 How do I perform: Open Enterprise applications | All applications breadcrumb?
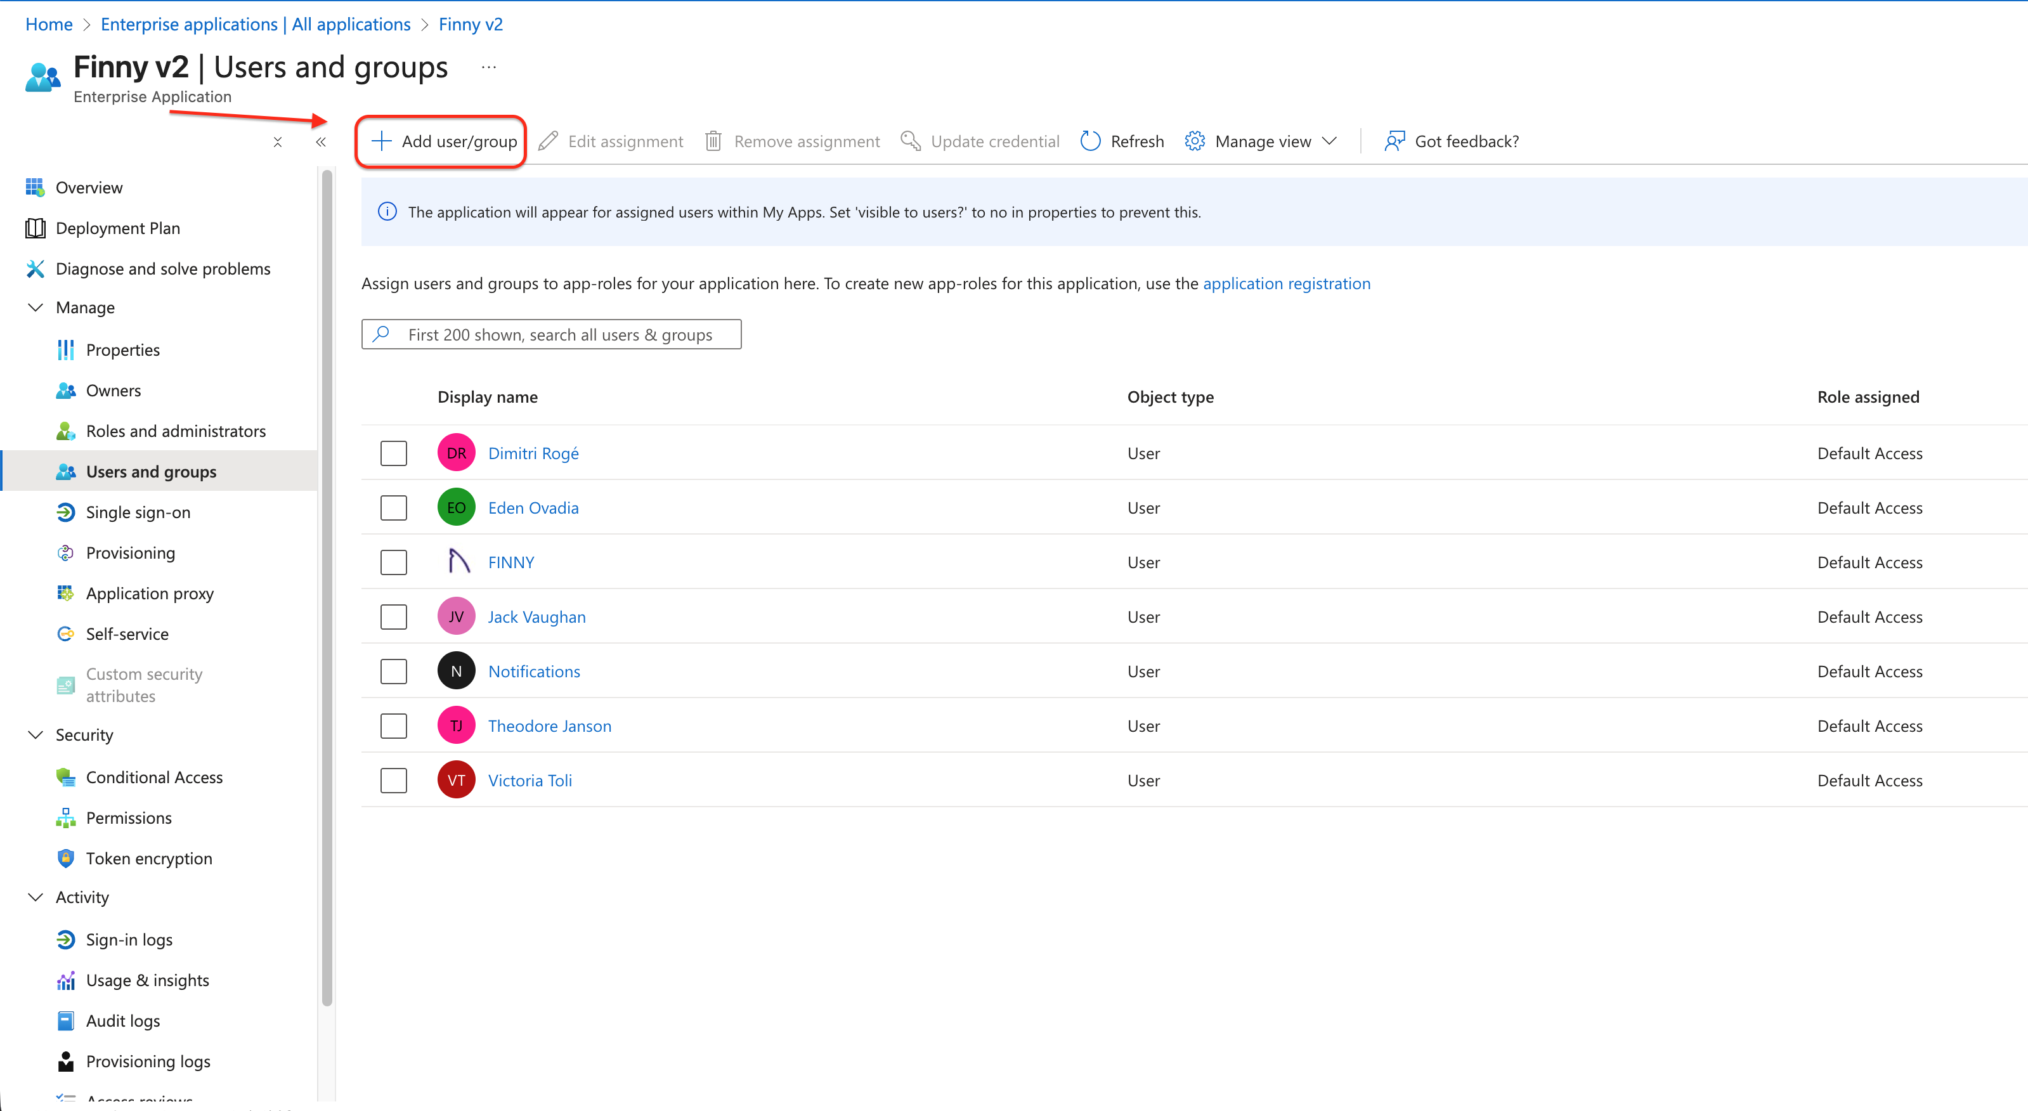point(256,24)
